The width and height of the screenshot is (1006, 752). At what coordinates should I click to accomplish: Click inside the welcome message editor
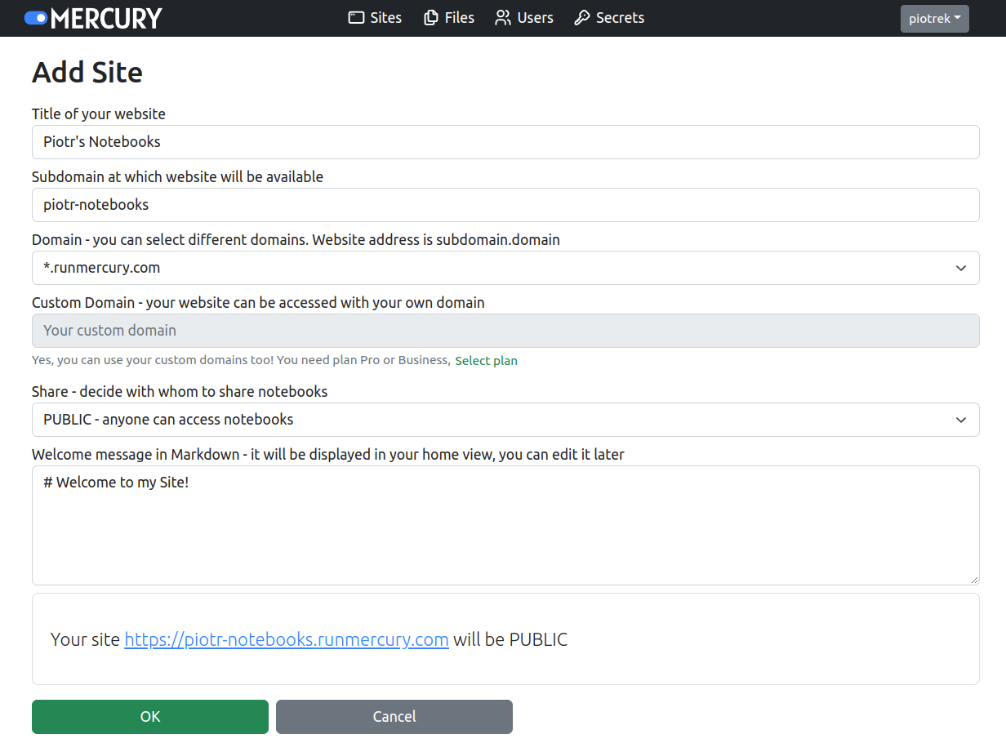pos(505,523)
